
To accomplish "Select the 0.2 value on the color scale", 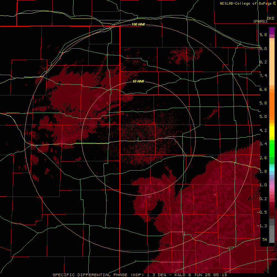I will pyautogui.click(x=263, y=199).
